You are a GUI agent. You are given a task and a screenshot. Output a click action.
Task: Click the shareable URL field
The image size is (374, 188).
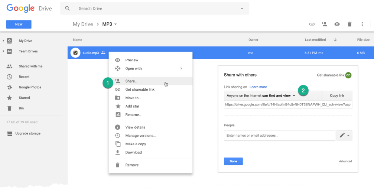point(288,104)
